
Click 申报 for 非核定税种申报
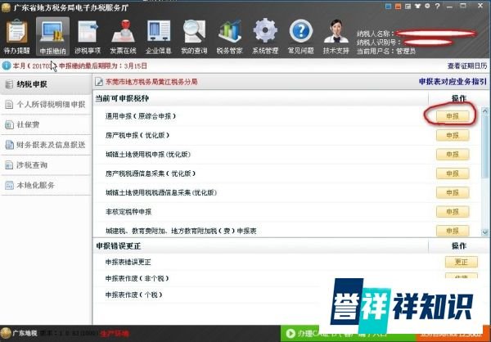(453, 212)
